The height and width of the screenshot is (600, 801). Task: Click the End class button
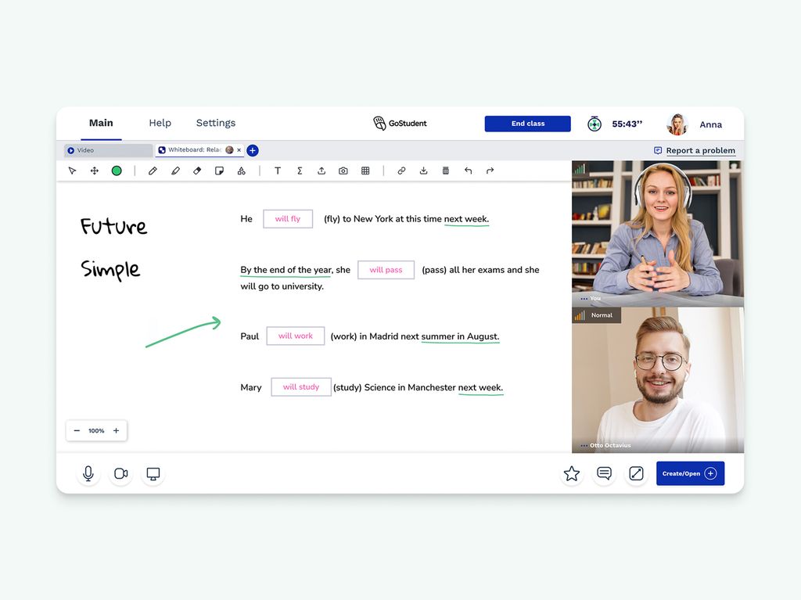point(527,124)
